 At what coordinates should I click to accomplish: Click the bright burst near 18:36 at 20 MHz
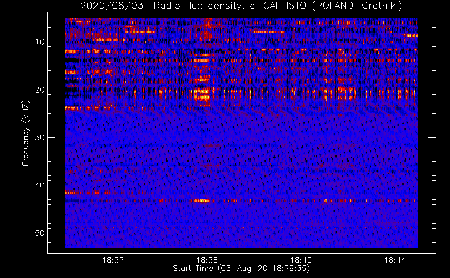tap(201, 95)
